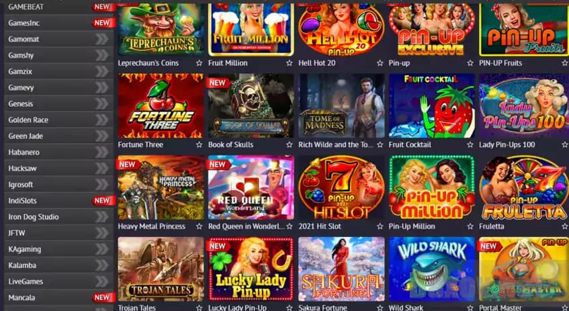Launch the Wild Shark game thumbnail
This screenshot has width=569, height=311.
431,269
